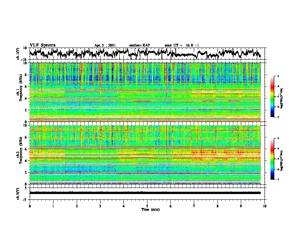The height and width of the screenshot is (231, 298).
Task: Click time axis tick label "1"
Action: 53,206
